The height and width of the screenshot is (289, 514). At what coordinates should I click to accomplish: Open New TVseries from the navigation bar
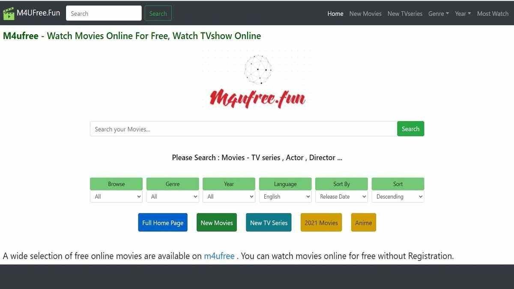[405, 13]
